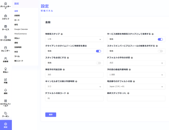The width and height of the screenshot is (169, 130).
Task: Open the カスタムフィールド grid icon
Action: (x=6, y=101)
